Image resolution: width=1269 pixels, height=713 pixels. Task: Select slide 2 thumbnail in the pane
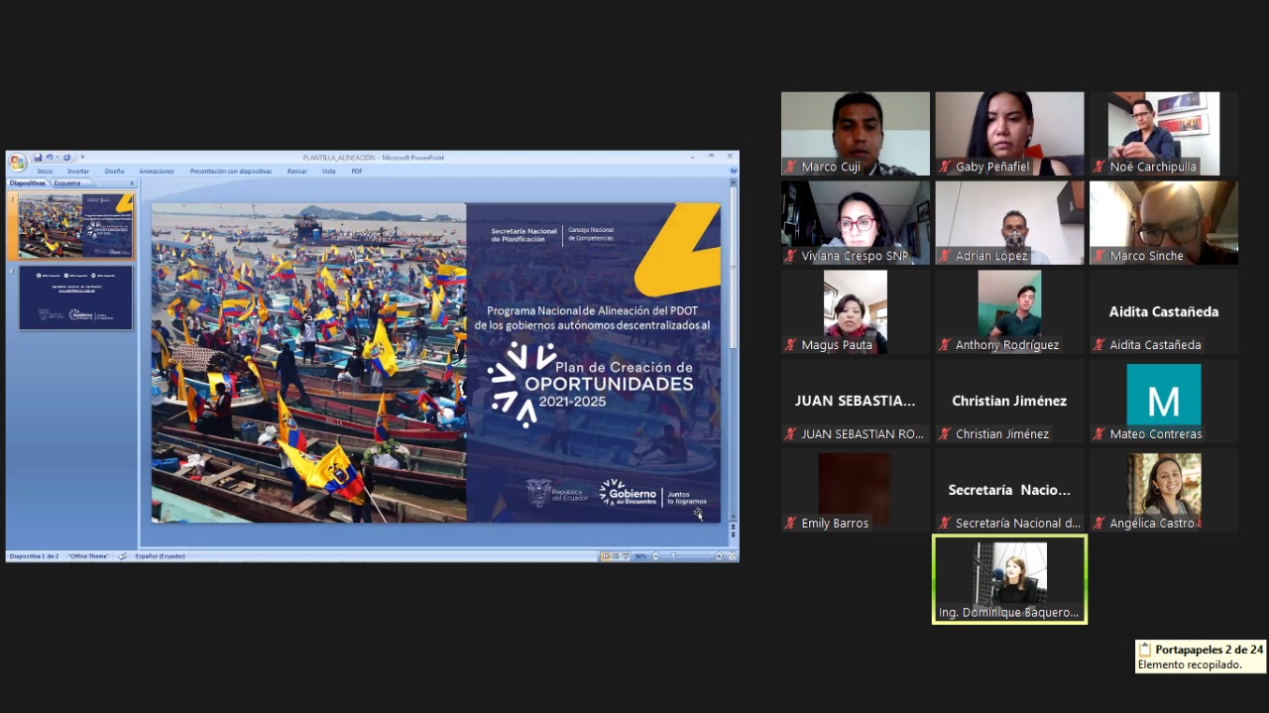coord(75,297)
